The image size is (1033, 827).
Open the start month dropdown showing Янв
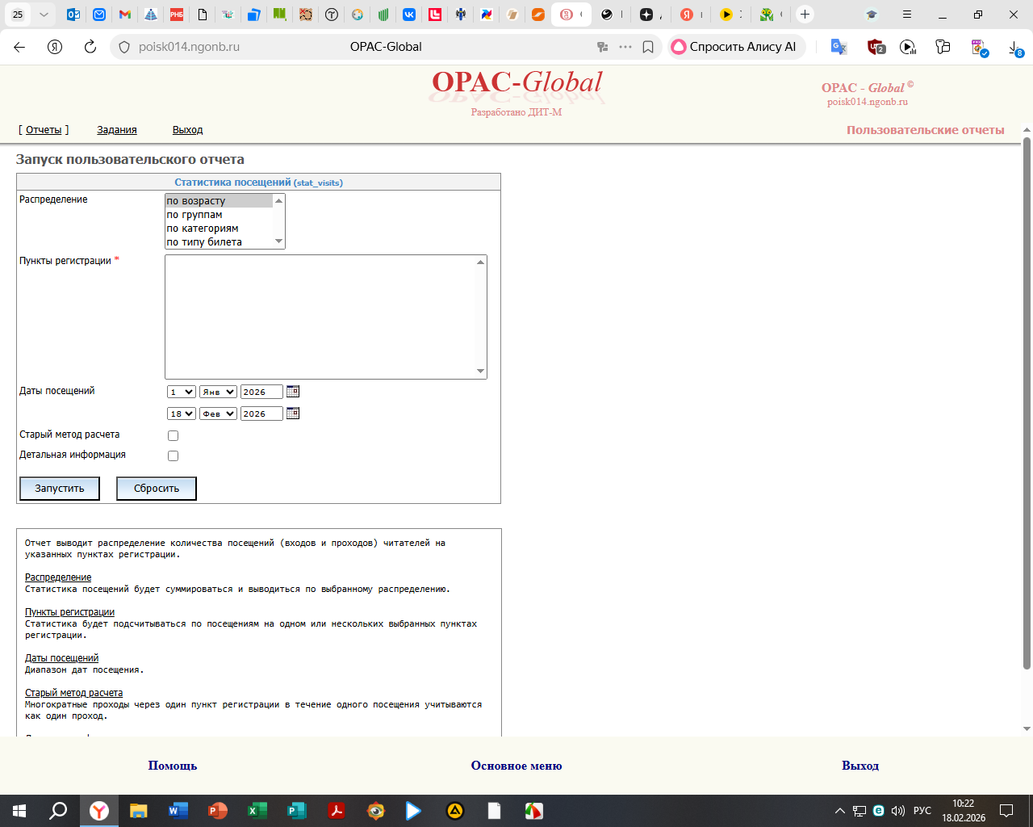(218, 392)
